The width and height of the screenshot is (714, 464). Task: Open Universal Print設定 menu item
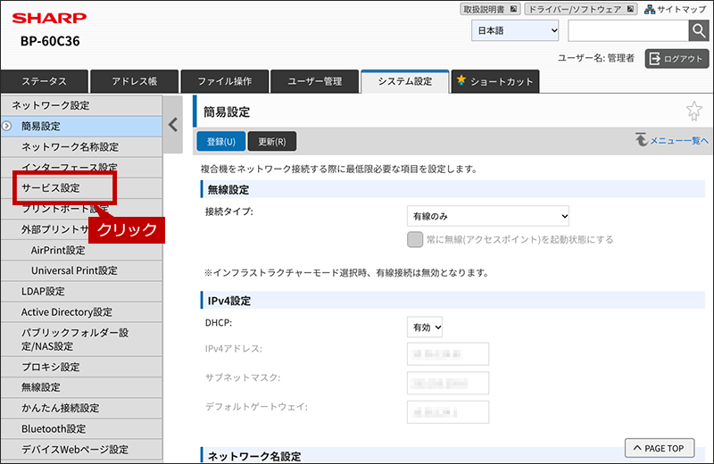[81, 270]
